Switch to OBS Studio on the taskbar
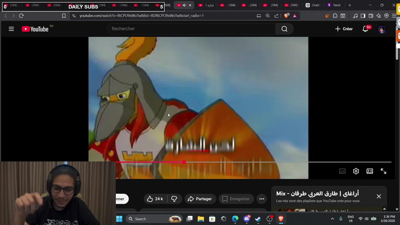The image size is (400, 225). click(269, 219)
